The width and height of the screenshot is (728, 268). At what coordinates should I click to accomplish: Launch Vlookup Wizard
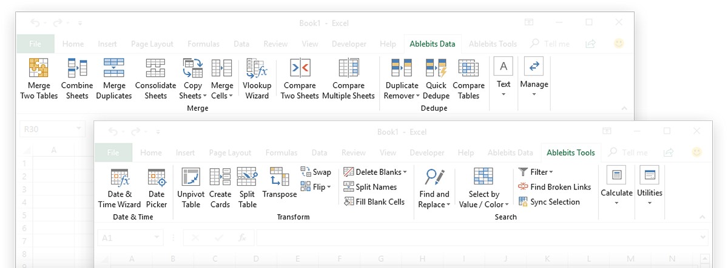(257, 79)
